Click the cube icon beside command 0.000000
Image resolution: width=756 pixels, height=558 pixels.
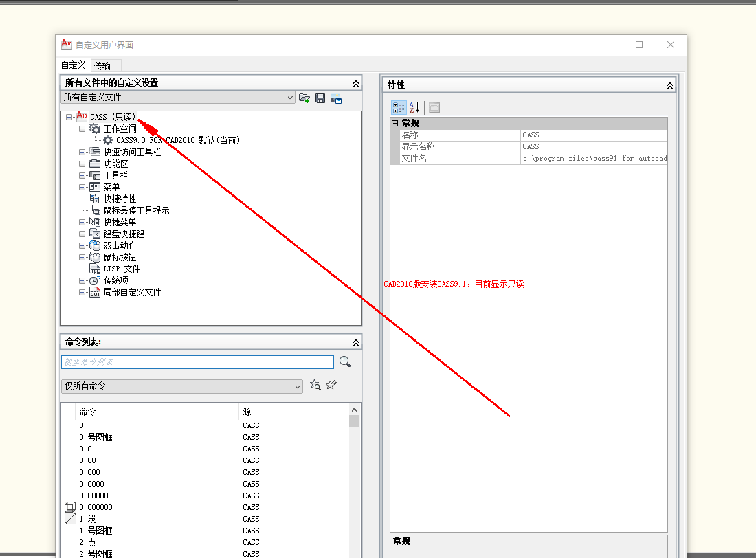click(70, 507)
